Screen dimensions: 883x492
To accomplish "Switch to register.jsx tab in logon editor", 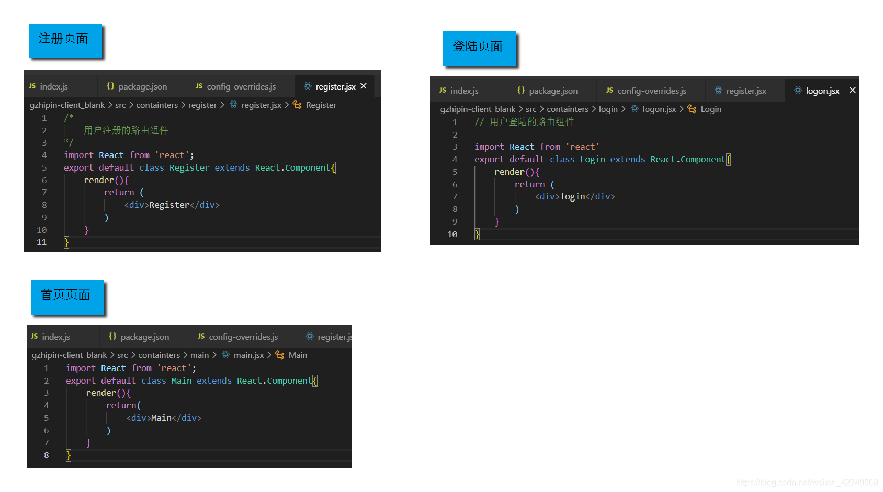I will tap(745, 91).
